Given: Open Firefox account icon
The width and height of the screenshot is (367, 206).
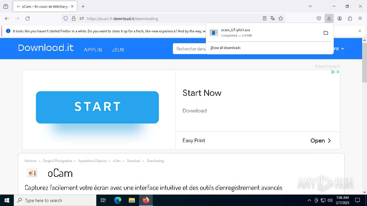Looking at the screenshot, I should 339,19.
